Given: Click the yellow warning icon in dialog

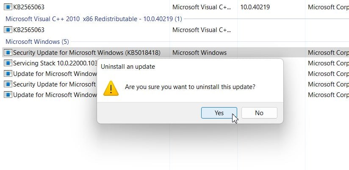Looking at the screenshot, I should pos(111,88).
